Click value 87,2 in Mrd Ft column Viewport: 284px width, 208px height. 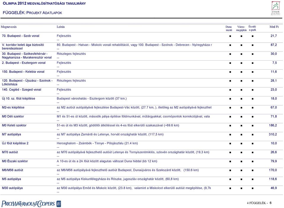coord(274,45)
